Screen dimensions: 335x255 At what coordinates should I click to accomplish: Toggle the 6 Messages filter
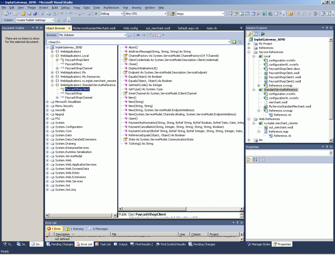pyautogui.click(x=98, y=229)
